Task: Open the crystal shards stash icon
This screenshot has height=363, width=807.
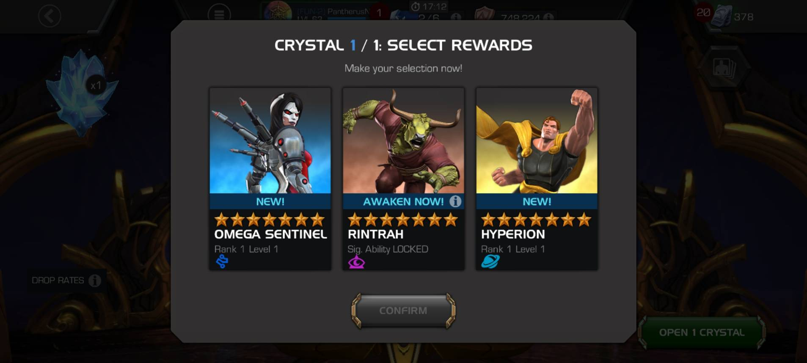Action: 722,16
